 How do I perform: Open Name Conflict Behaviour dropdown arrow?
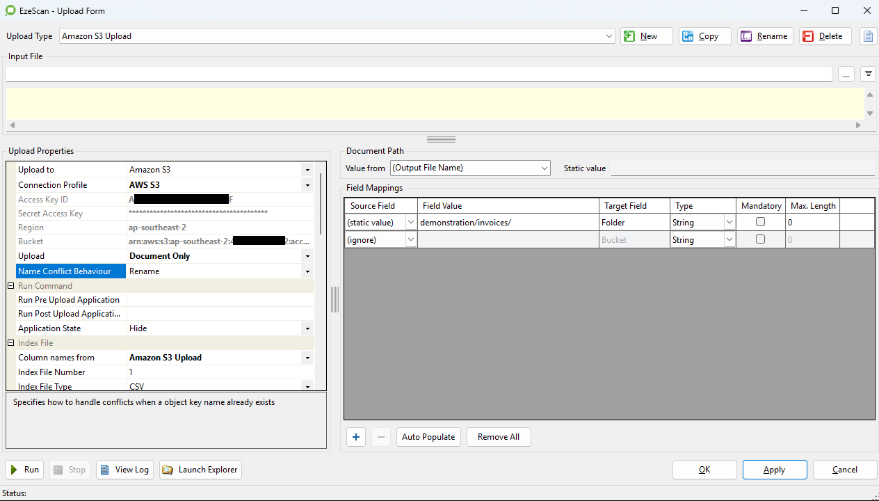pos(307,271)
